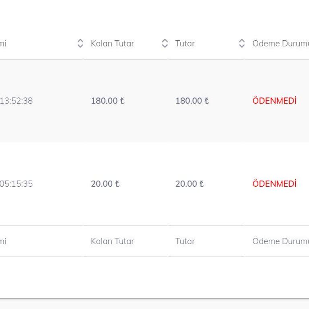Click Kalan Tutar value 180.00 ₺ in first row
This screenshot has height=309, width=309.
[108, 101]
